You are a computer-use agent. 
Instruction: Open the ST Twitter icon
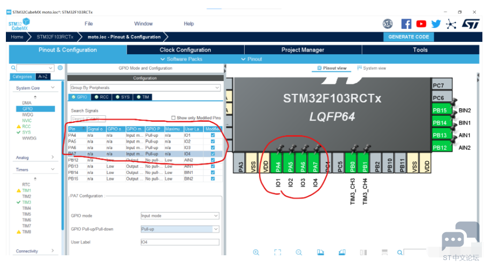(x=436, y=24)
